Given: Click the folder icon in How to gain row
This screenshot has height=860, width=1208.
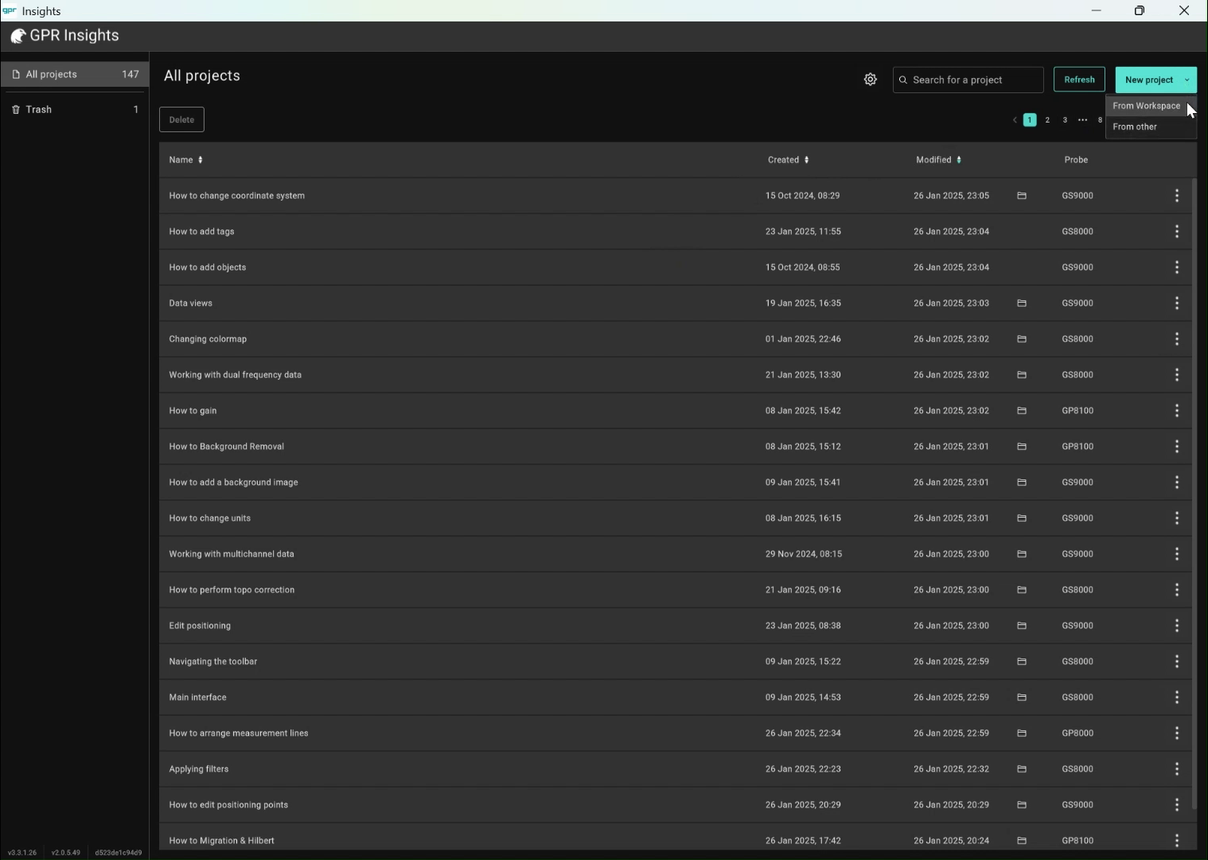Looking at the screenshot, I should pos(1022,411).
